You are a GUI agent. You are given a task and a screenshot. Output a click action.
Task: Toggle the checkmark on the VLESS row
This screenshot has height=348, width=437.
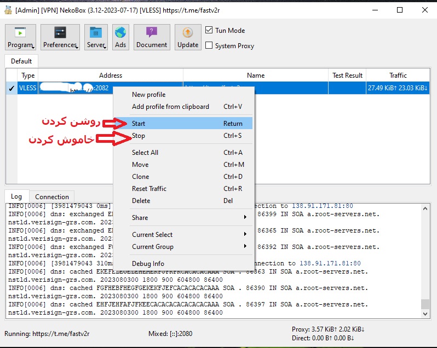pos(12,88)
